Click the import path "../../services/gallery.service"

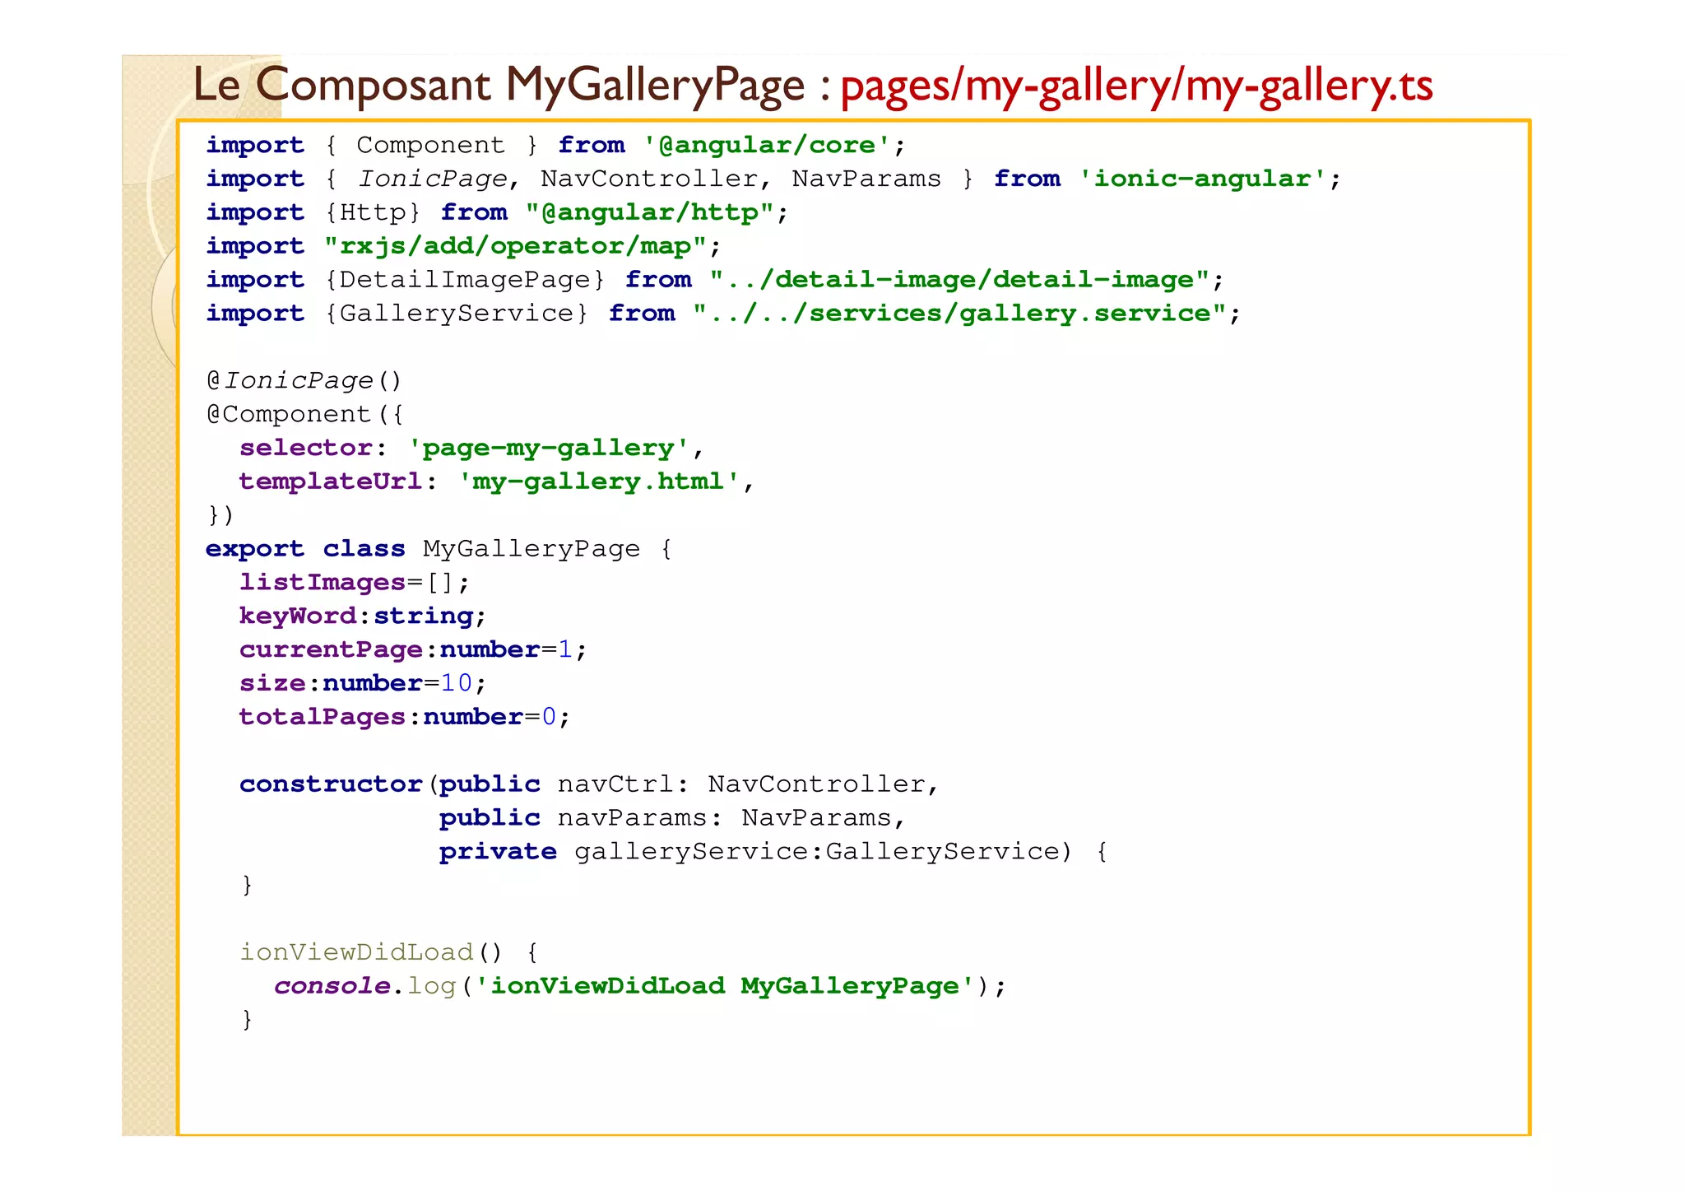click(x=959, y=314)
